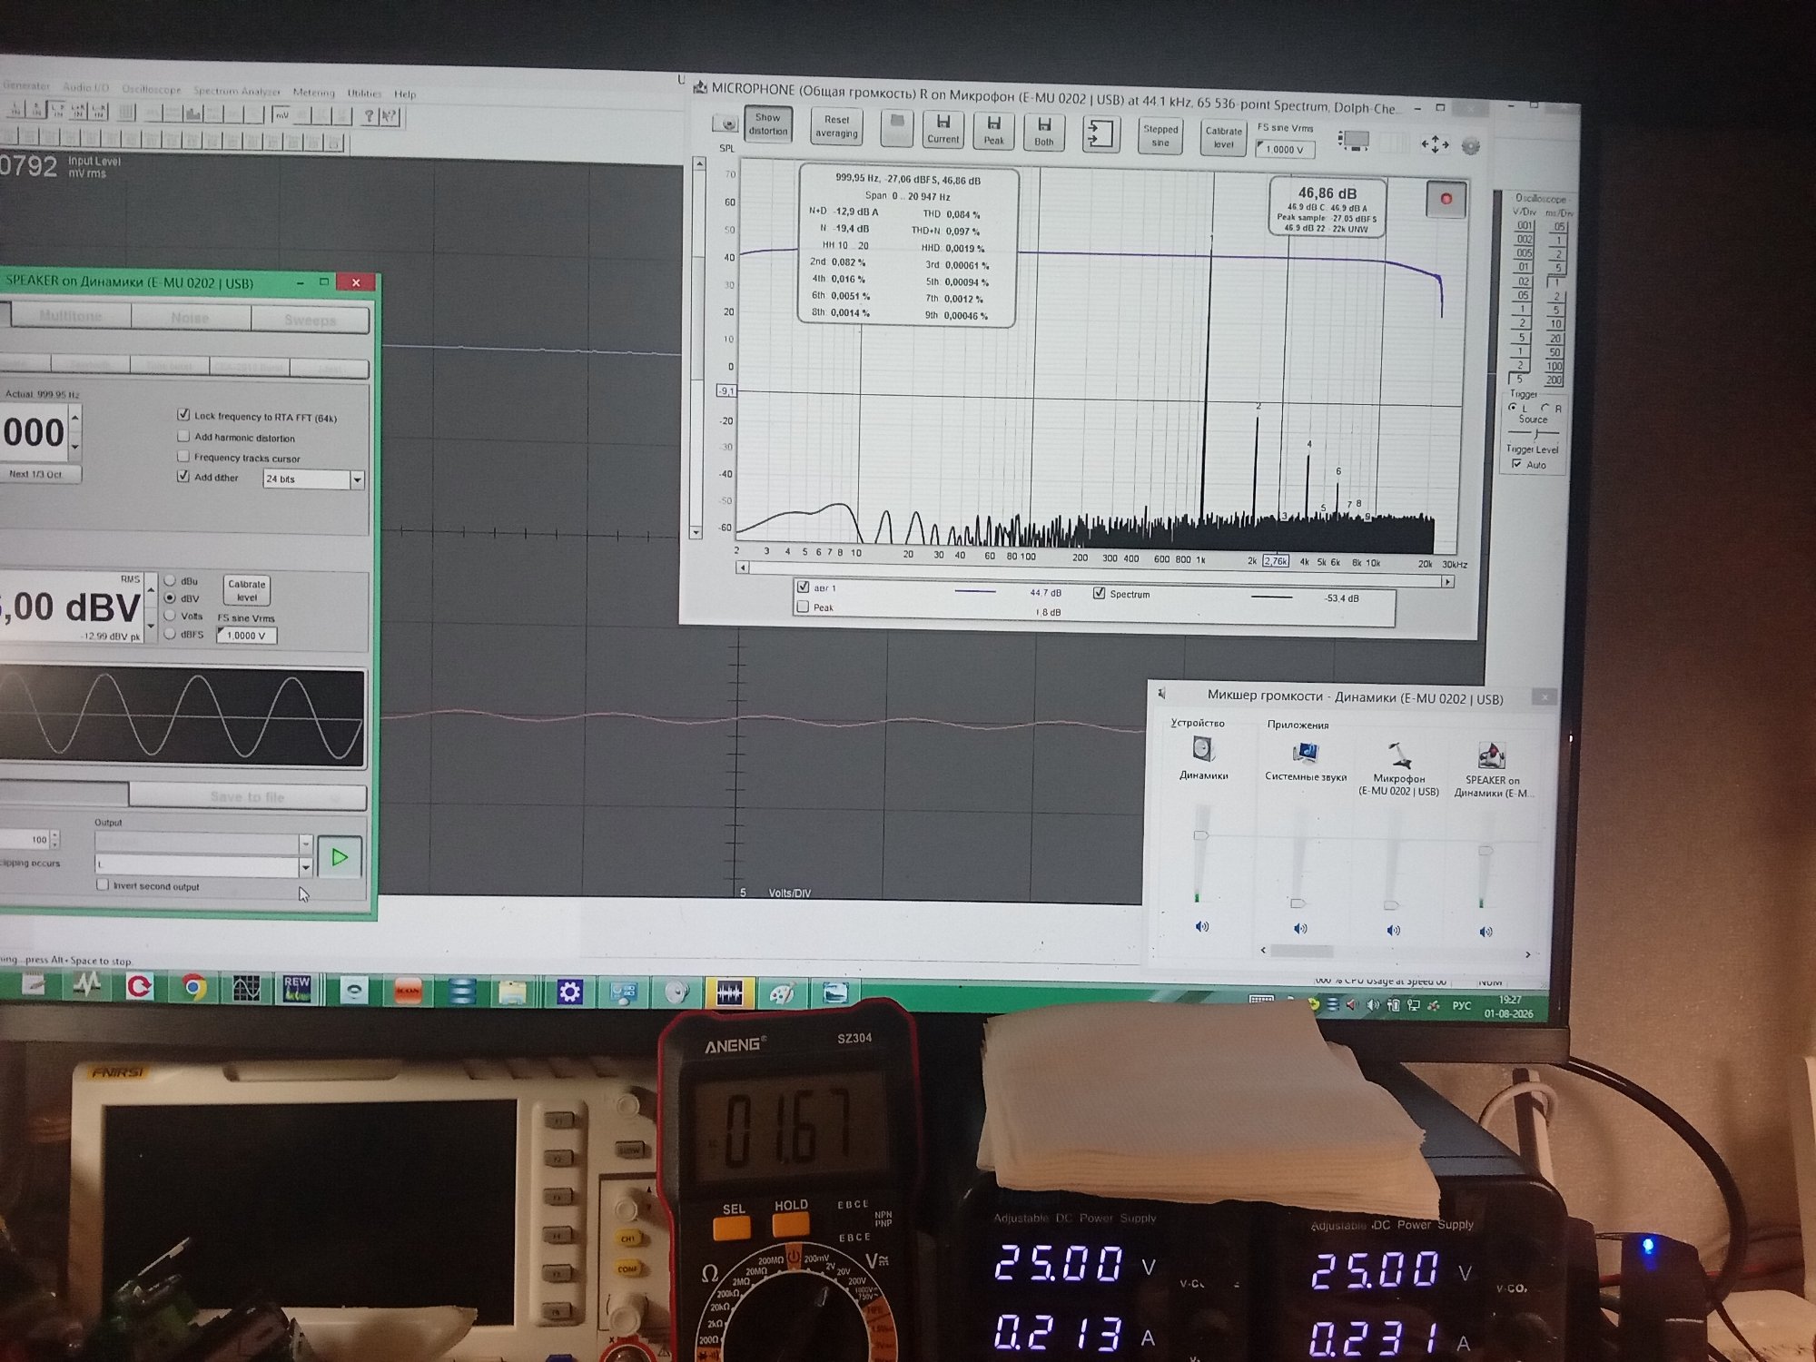Click the Next 1/3 Oct button
This screenshot has height=1362, width=1816.
(x=37, y=473)
